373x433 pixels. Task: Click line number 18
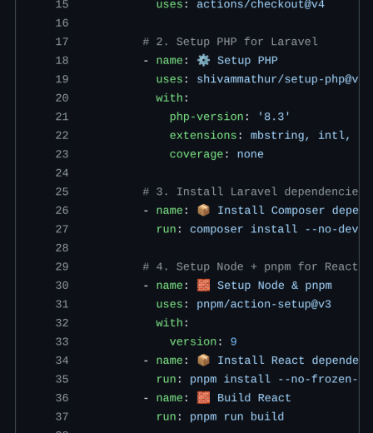point(62,61)
